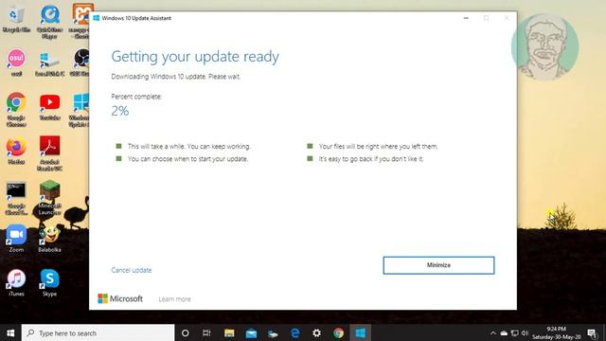Open Settings gear on the taskbar
This screenshot has height=341, width=606.
(317, 332)
